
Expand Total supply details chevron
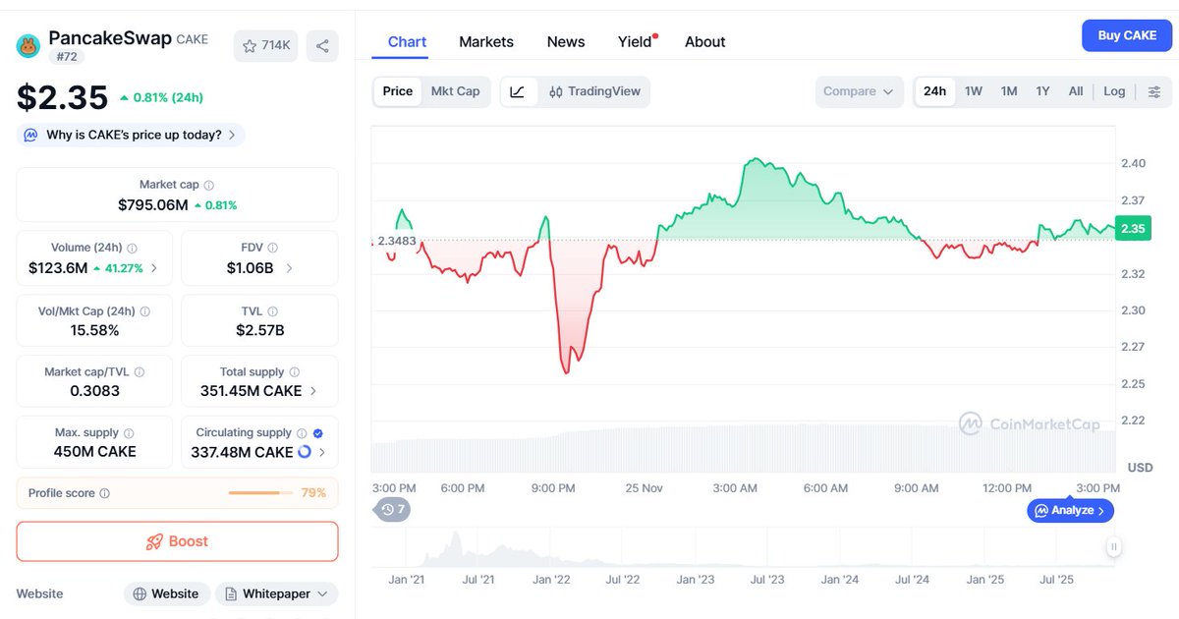click(x=313, y=391)
